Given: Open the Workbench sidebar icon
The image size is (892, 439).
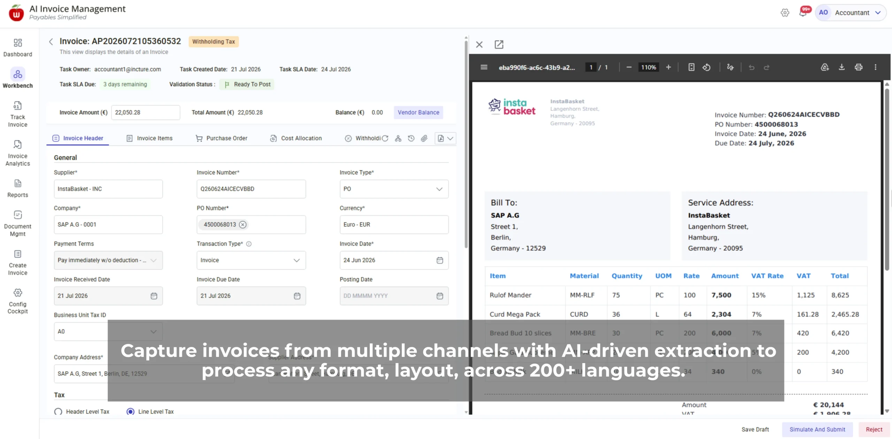Looking at the screenshot, I should [x=17, y=78].
